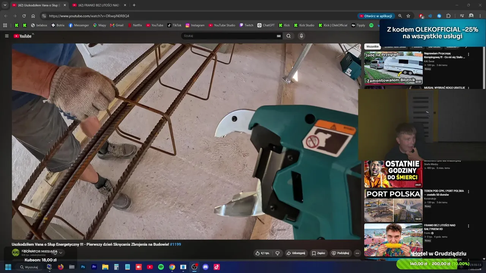Bookmark this page with the star icon
This screenshot has height=273, width=486.
tap(408, 16)
